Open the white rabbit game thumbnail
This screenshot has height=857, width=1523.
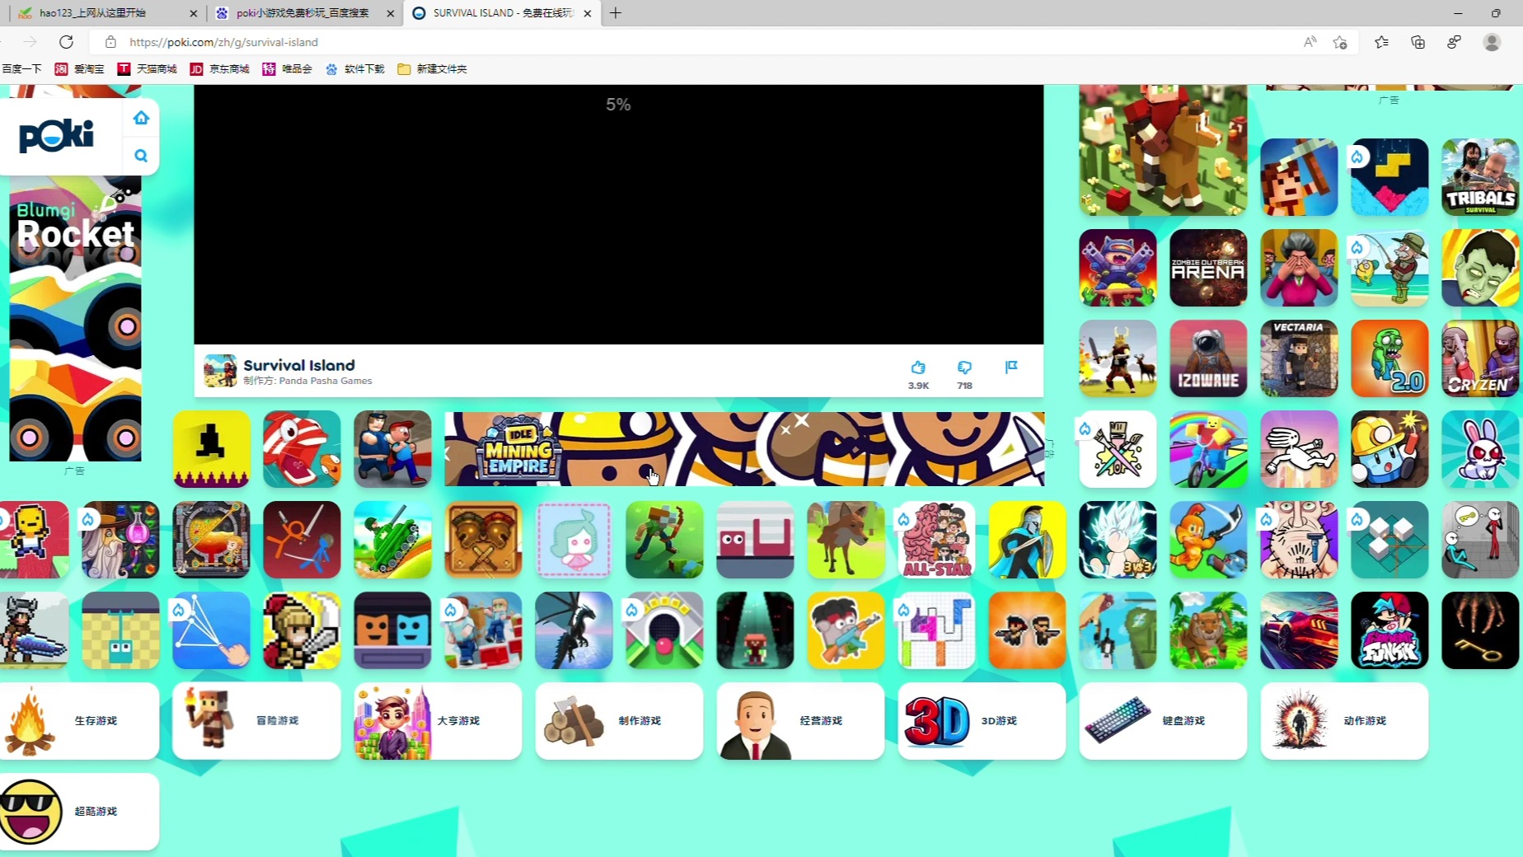pyautogui.click(x=1480, y=449)
